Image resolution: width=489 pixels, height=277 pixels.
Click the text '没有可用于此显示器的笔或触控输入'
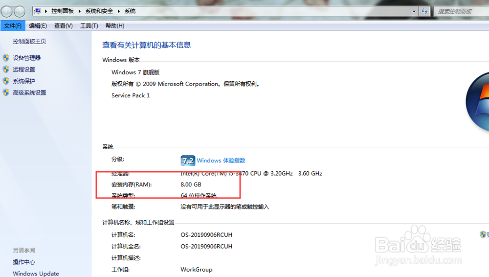224,207
